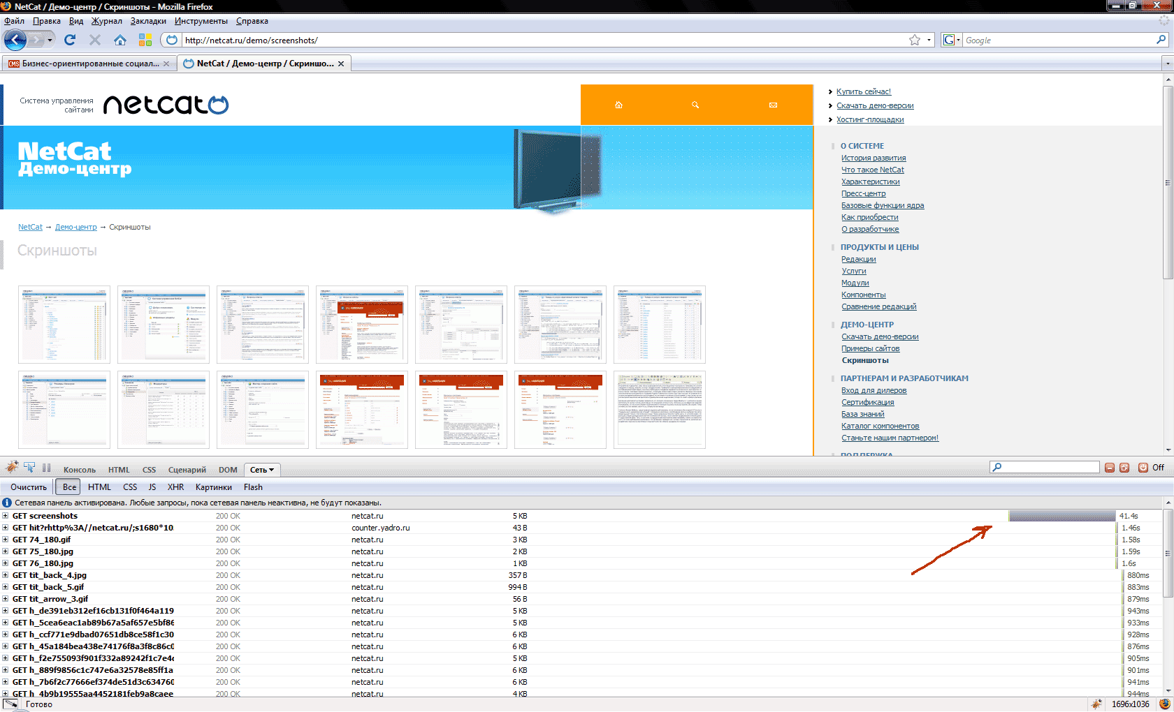Click the Очистить button
Image resolution: width=1174 pixels, height=712 pixels.
29,487
